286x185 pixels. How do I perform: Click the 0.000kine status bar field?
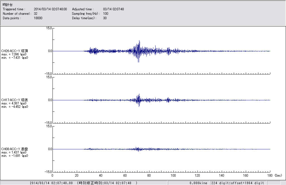coord(198,183)
